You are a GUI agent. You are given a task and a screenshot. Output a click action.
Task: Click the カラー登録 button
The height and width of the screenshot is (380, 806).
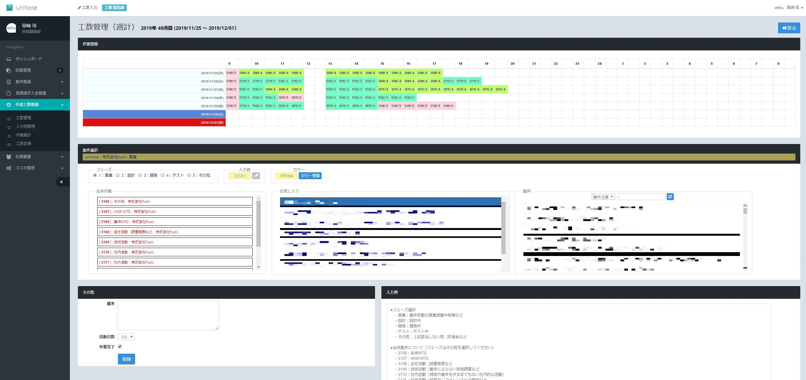[x=310, y=176]
